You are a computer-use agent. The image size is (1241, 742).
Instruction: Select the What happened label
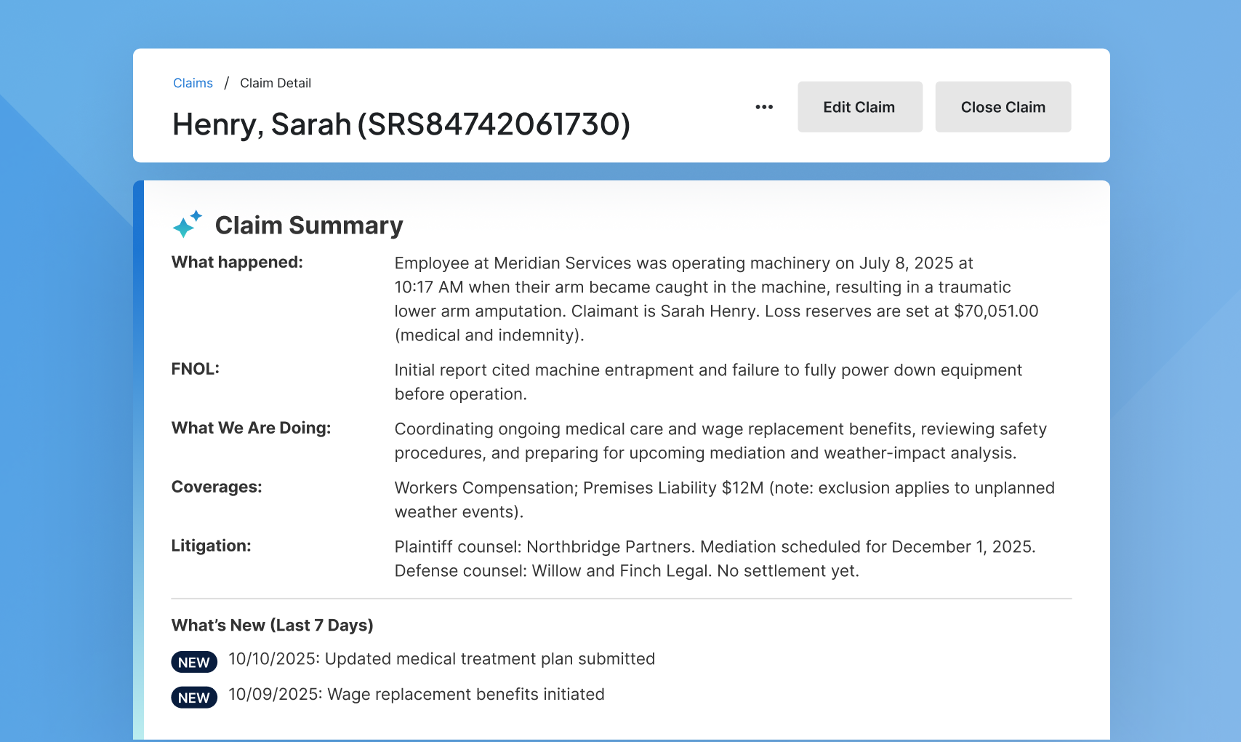point(237,262)
